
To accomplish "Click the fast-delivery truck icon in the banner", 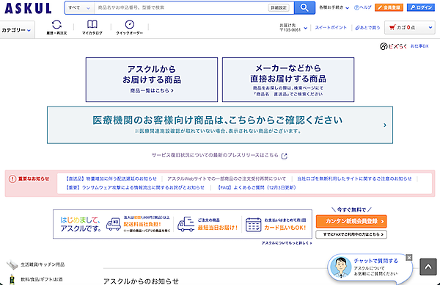I will tap(186, 224).
